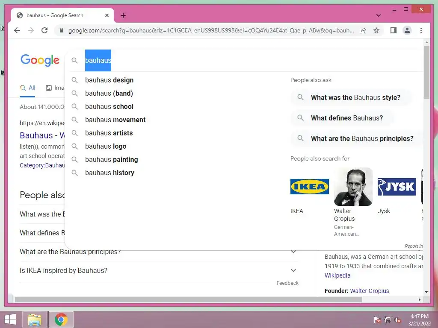Open the Chrome three-dot menu

421,30
